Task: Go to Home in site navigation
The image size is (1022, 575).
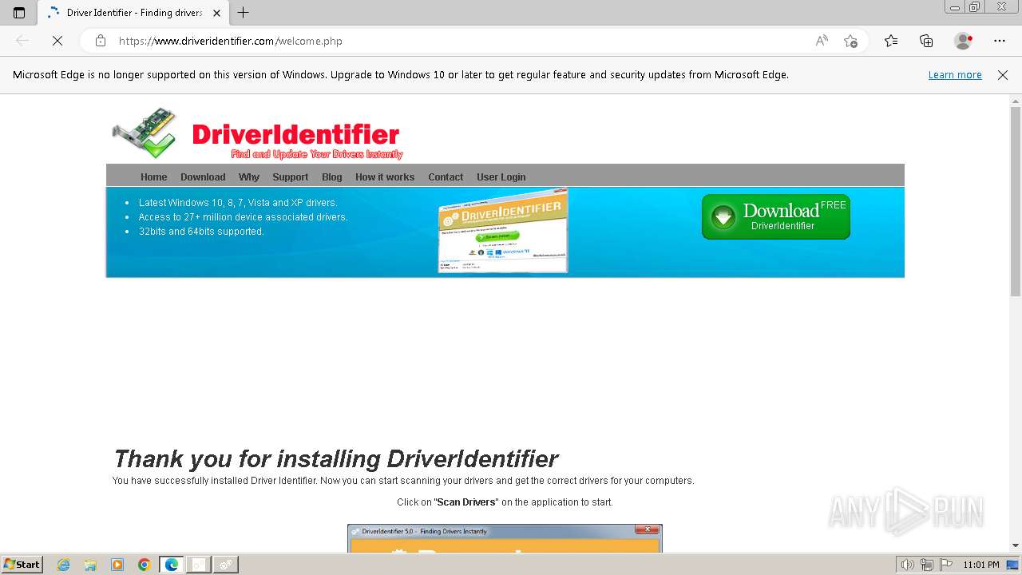Action: coord(154,177)
